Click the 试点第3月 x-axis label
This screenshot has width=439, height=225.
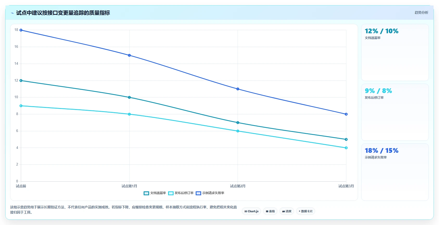346,186
